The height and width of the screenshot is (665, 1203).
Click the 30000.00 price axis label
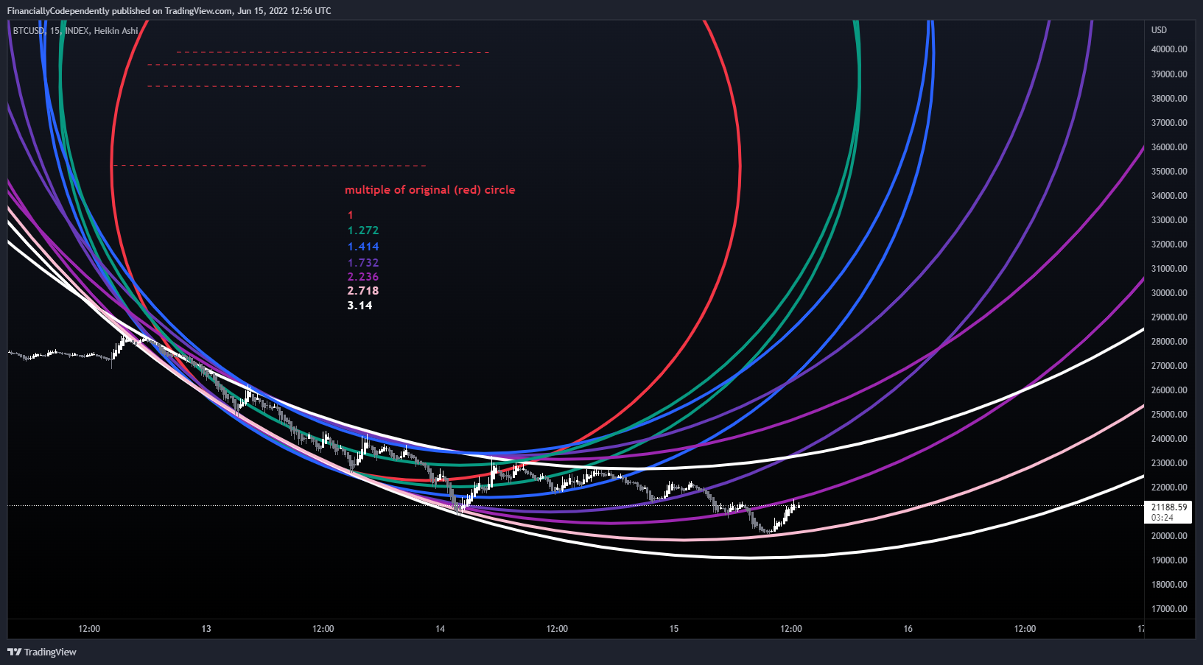[x=1169, y=292]
